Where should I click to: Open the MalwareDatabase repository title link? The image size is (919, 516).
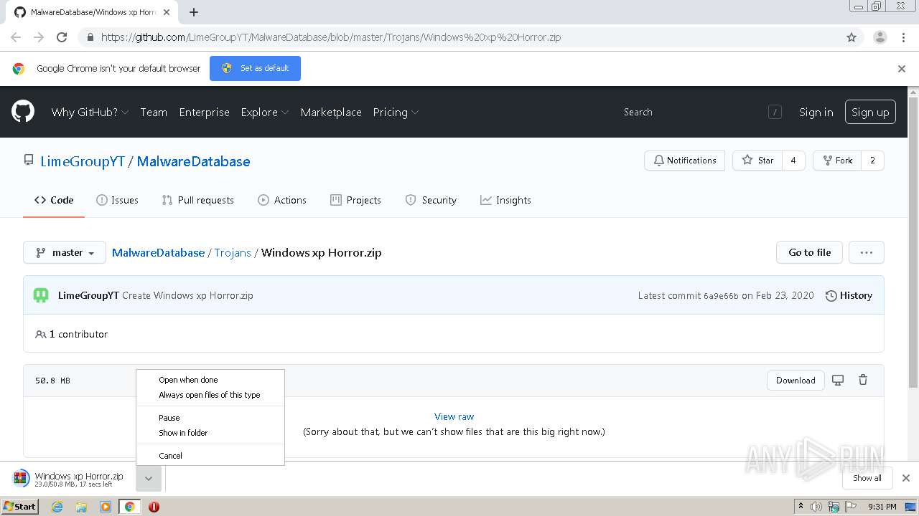(193, 161)
